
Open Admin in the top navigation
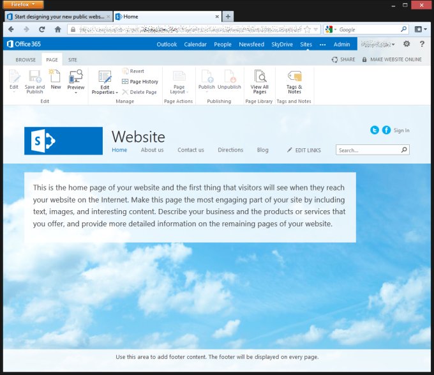click(x=341, y=44)
